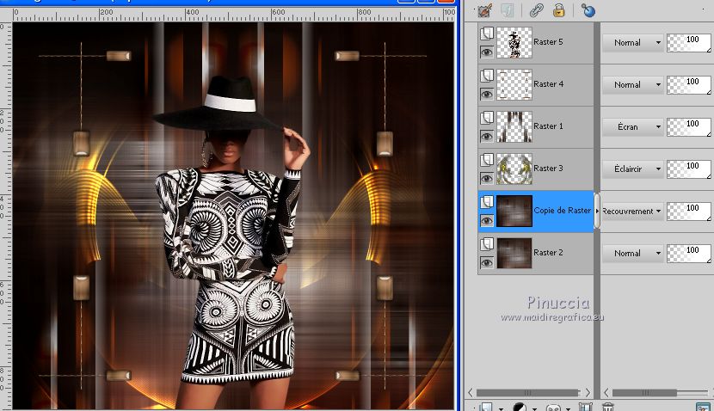Hide the Raster 2 layer

pos(487,262)
